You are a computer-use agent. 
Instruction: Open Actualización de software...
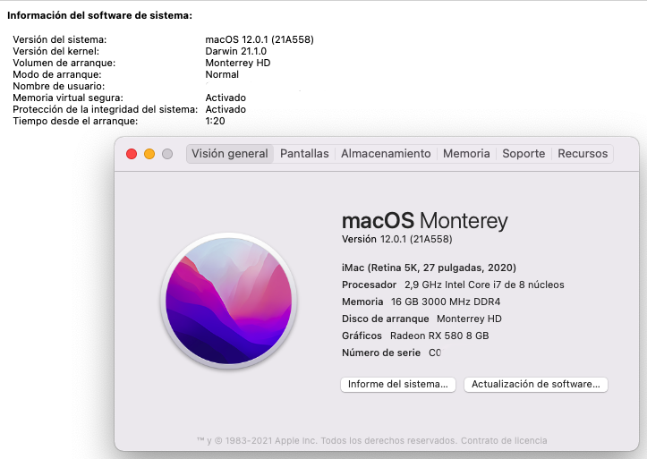(x=536, y=385)
